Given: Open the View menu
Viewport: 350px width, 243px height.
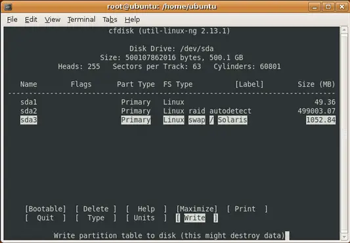Looking at the screenshot, I should coord(53,20).
